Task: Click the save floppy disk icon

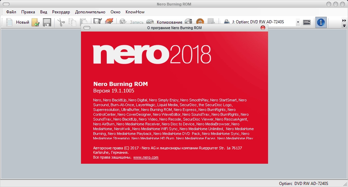Action: tap(47, 22)
